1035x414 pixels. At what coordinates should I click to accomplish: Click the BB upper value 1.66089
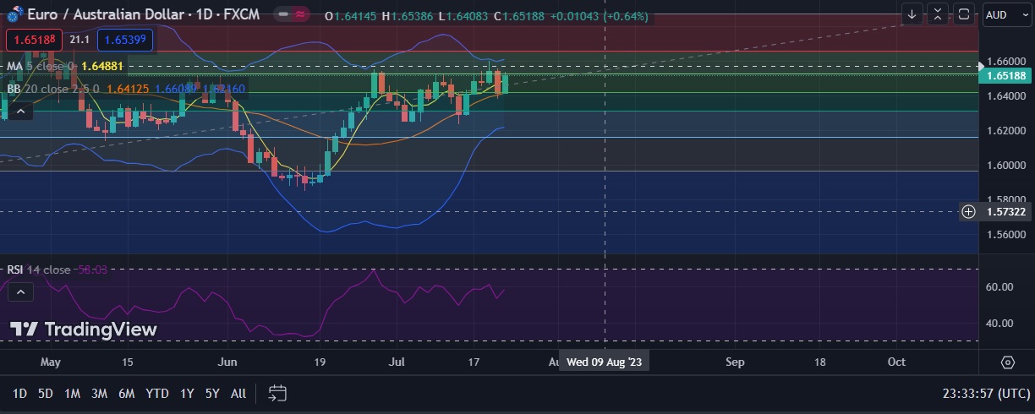tap(174, 88)
